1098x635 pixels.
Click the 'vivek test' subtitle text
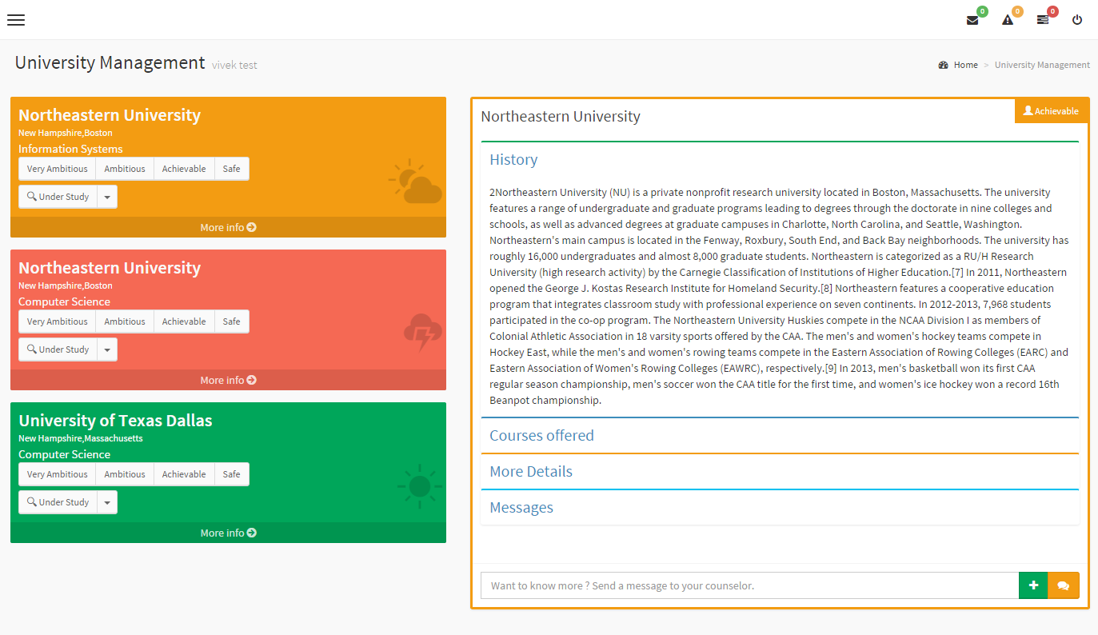coord(234,65)
